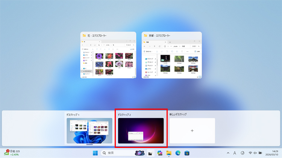Click the battery status tray icon
The width and height of the screenshot is (282, 158).
260,153
